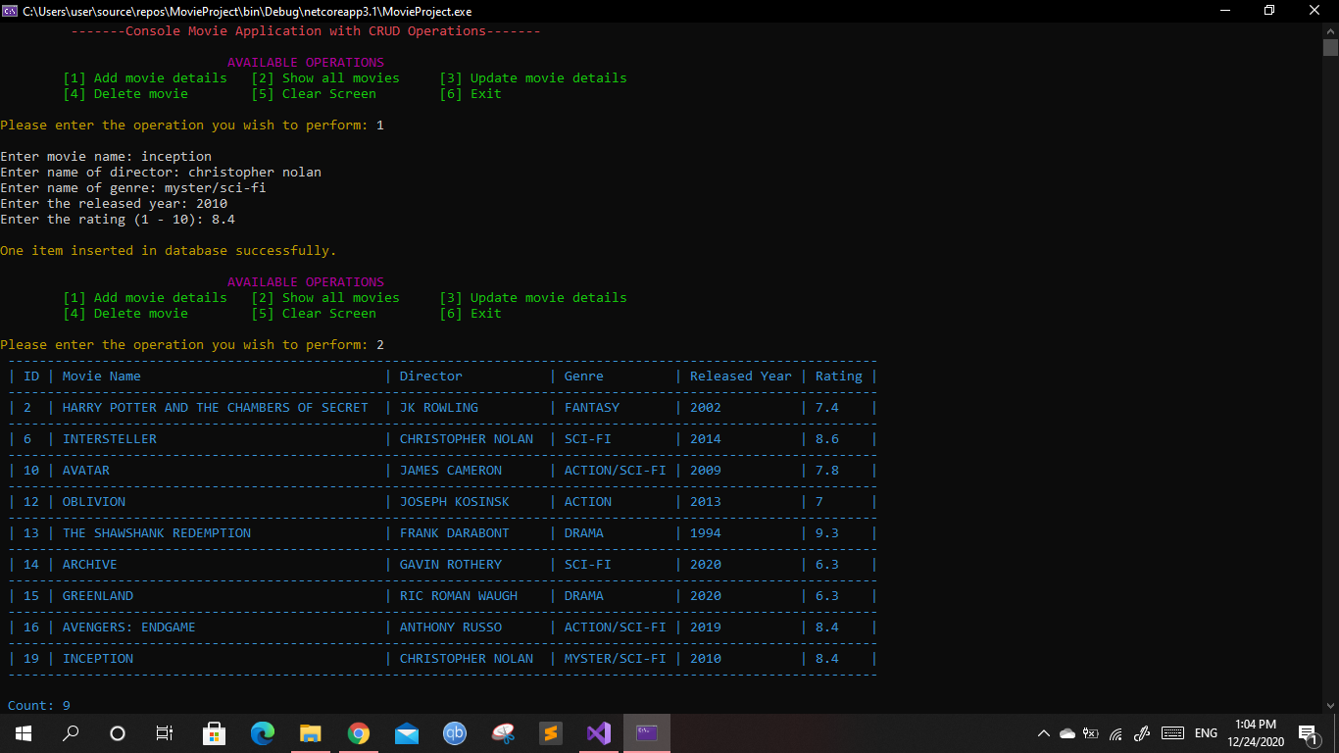The height and width of the screenshot is (753, 1339).
Task: Open File Explorer from the taskbar
Action: 310,732
